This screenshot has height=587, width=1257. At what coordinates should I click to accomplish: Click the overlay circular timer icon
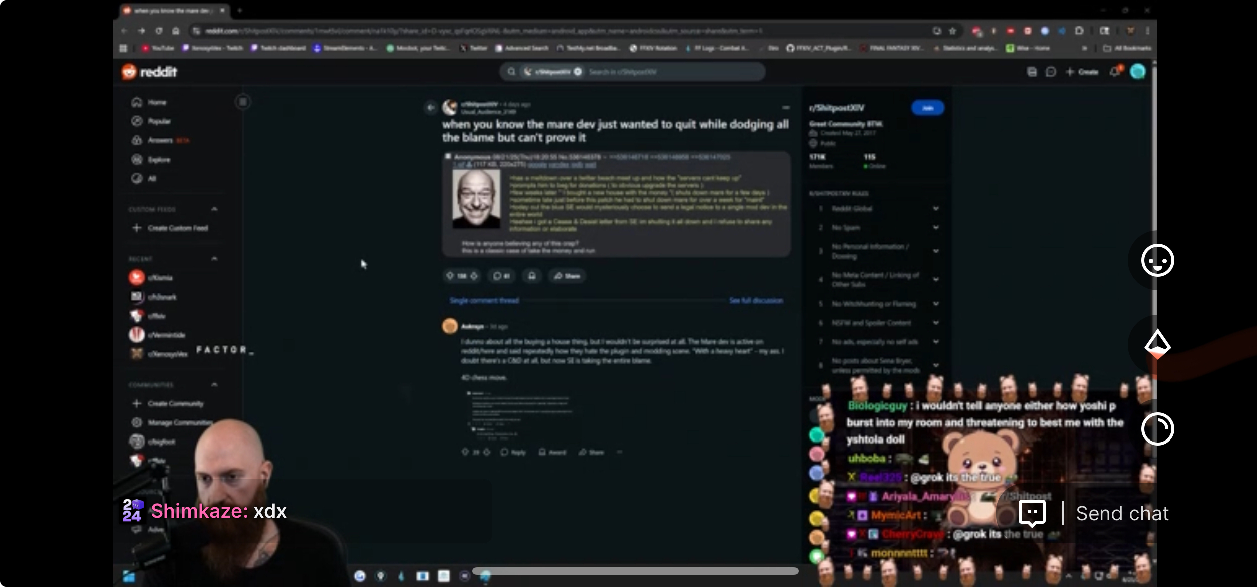[1157, 429]
